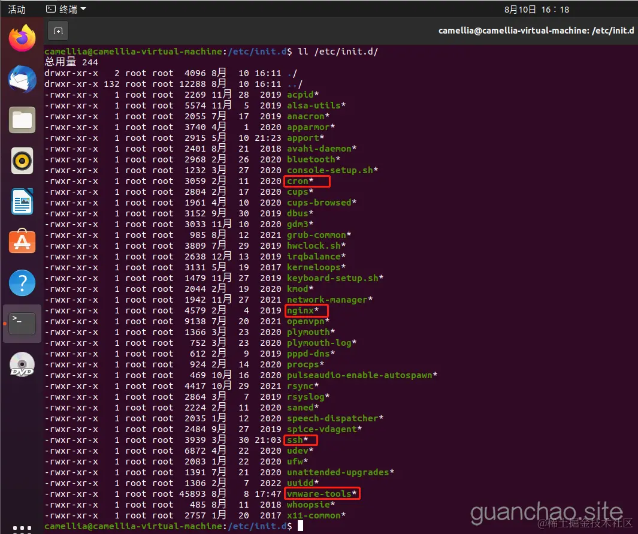
Task: Click the whoopsie* file name
Action: pos(311,505)
